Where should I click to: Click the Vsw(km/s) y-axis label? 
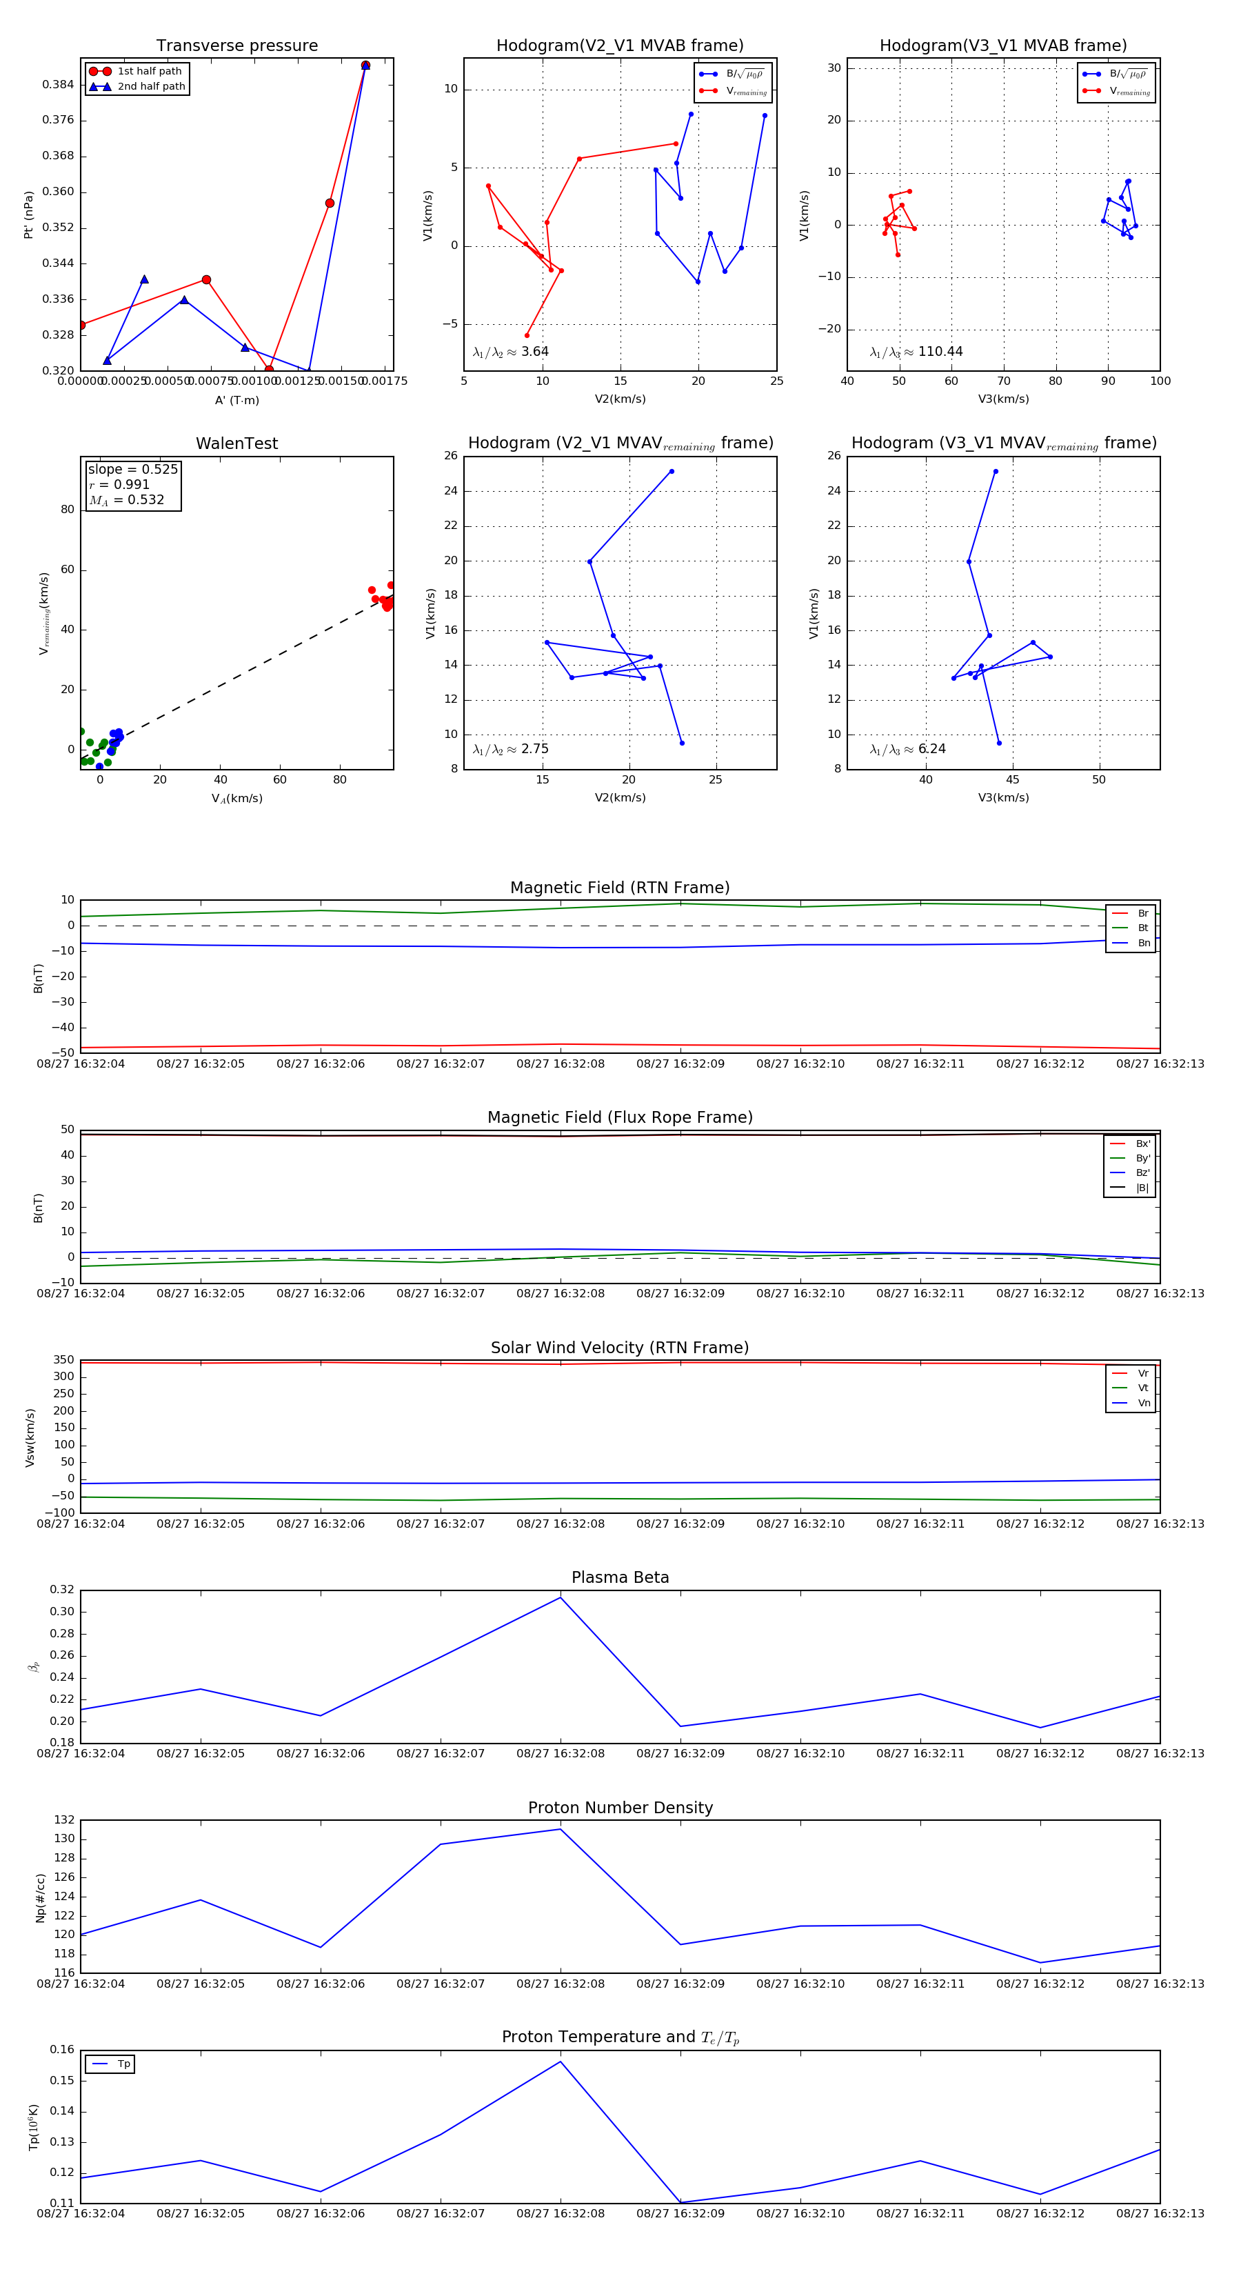(x=30, y=1437)
